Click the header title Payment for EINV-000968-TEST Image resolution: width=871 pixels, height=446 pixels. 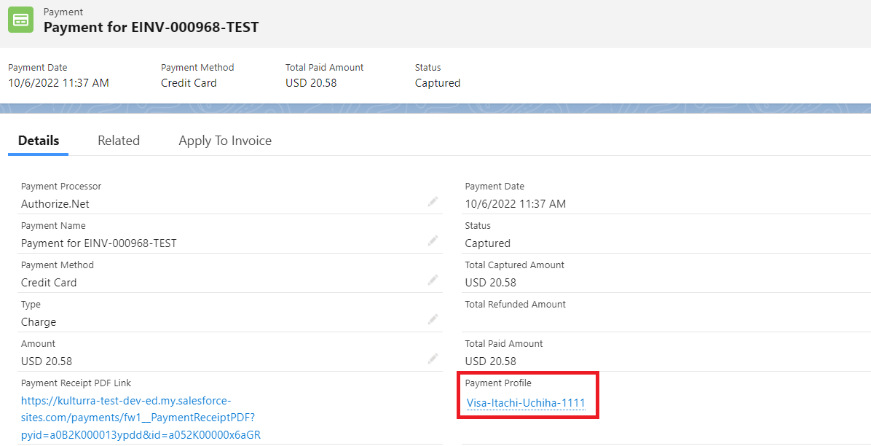tap(151, 27)
